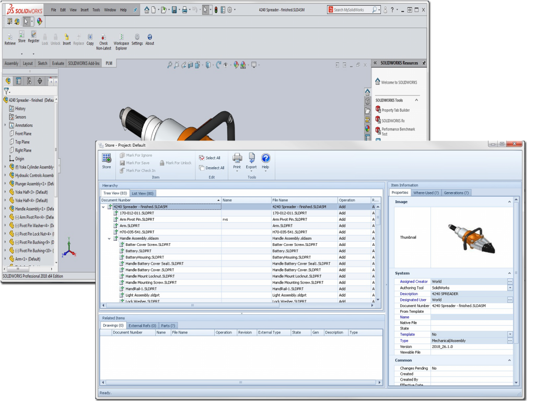535x401 pixels.
Task: Click the About icon
Action: click(x=150, y=39)
